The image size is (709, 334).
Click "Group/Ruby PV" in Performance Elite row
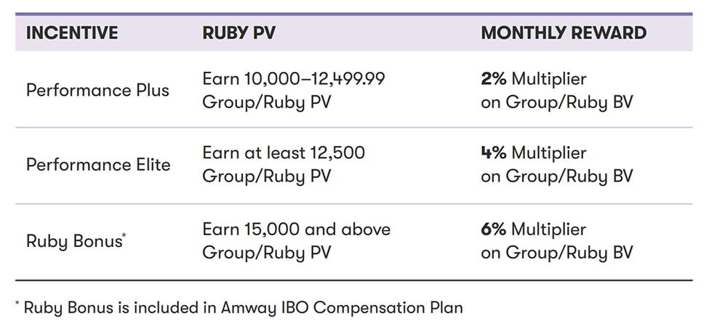point(266,176)
